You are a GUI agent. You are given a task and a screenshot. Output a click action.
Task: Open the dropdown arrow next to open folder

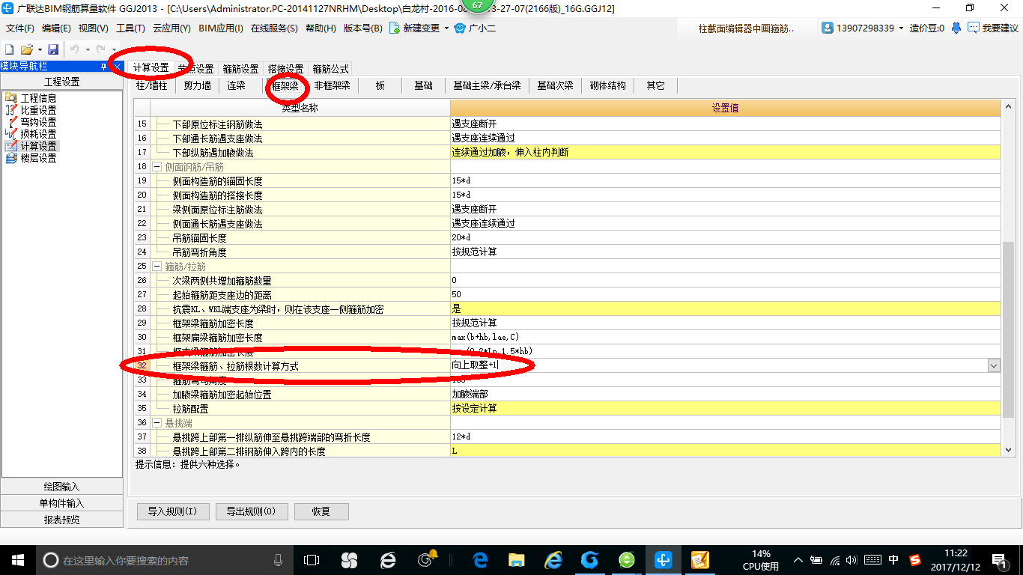38,49
